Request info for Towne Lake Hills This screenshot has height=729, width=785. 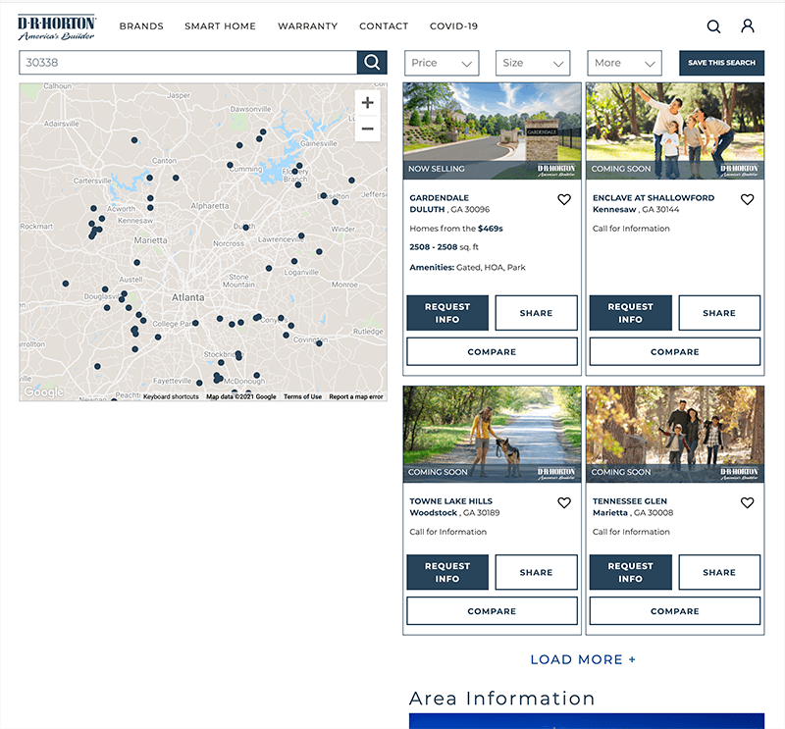[447, 572]
